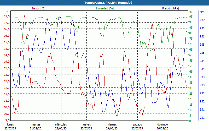Viewport: 209px width, 131px height.
Task: Click the green "85" humidity axis value
Action: pyautogui.click(x=191, y=28)
